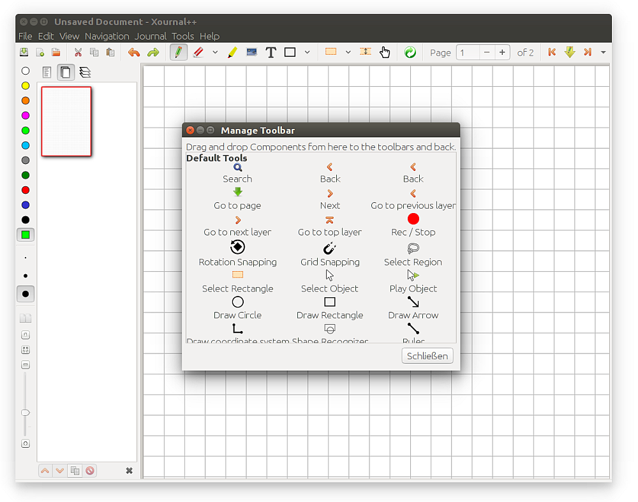Viewport: 638px width, 502px height.
Task: Open a file using the folder icon
Action: [x=56, y=52]
